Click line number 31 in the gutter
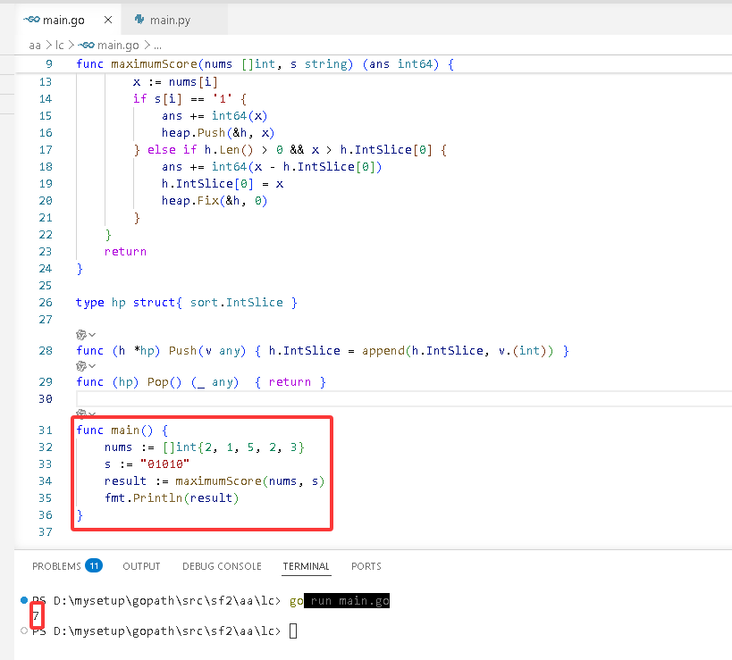Image resolution: width=732 pixels, height=660 pixels. (x=46, y=430)
